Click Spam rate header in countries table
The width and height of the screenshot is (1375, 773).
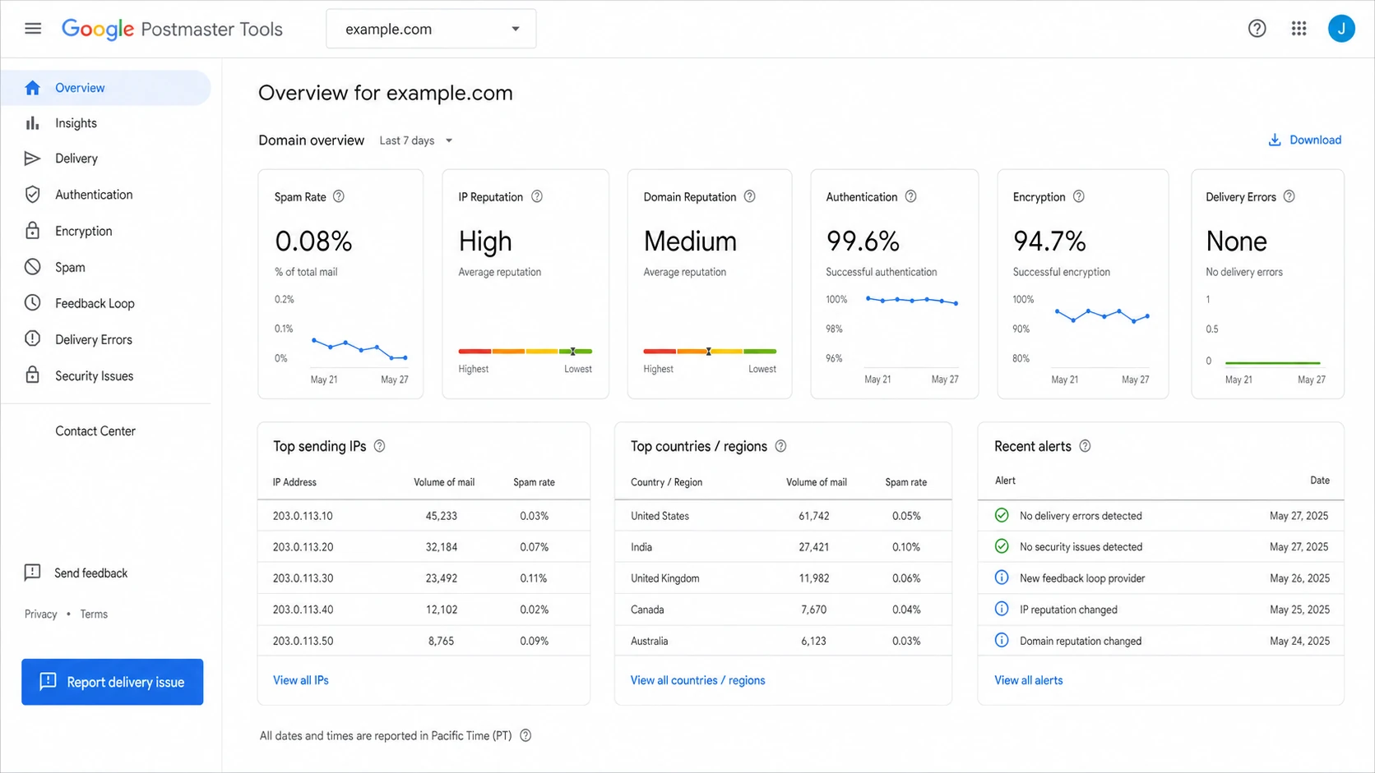905,482
